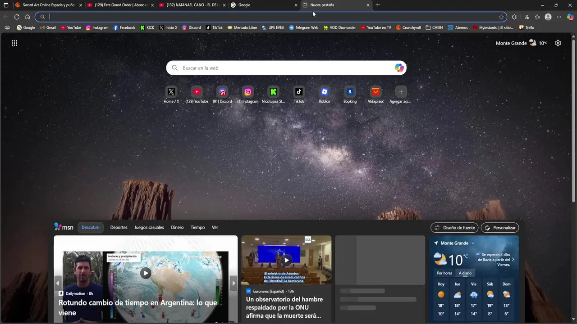
Task: Open the AliExpress quick link tile
Action: tap(376, 92)
